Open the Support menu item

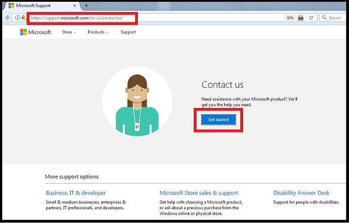pyautogui.click(x=128, y=32)
